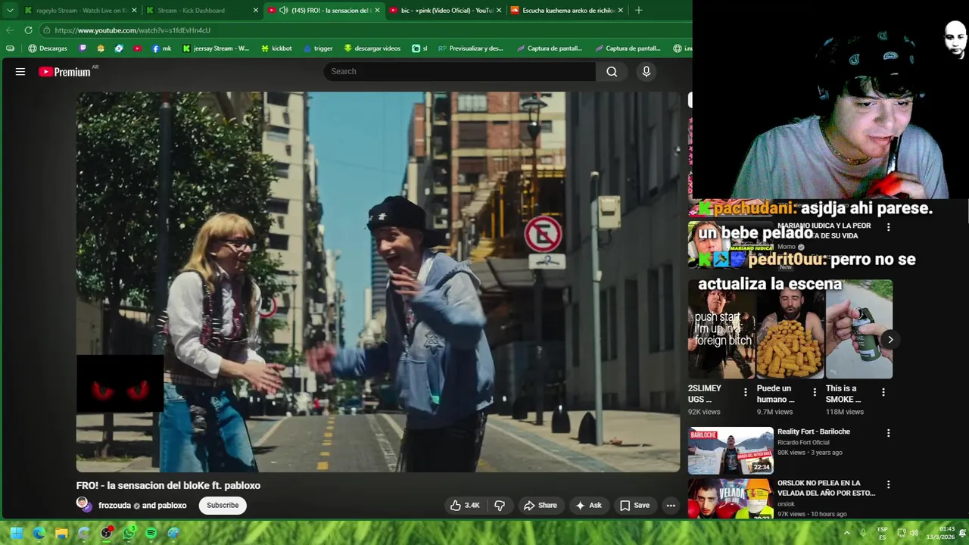Show next Shorts with arrow chevron
The image size is (969, 545).
tap(890, 340)
